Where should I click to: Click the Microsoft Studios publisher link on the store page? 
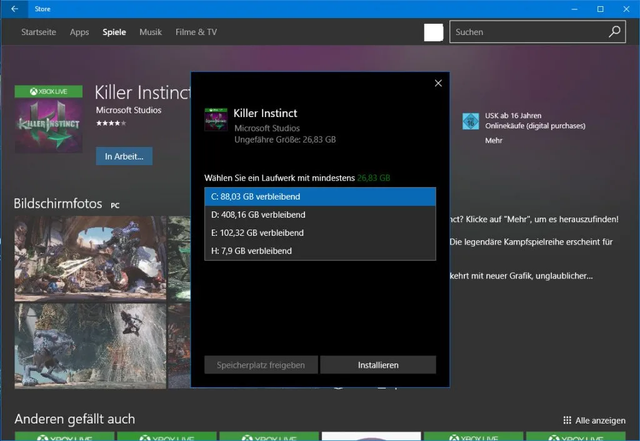[x=129, y=110]
